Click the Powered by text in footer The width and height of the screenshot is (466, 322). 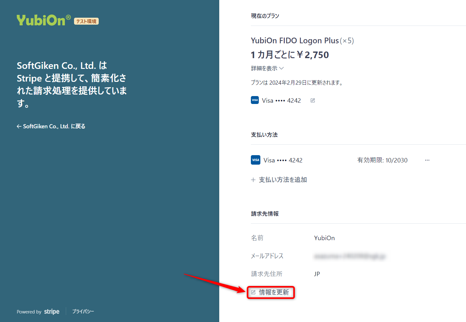[29, 312]
